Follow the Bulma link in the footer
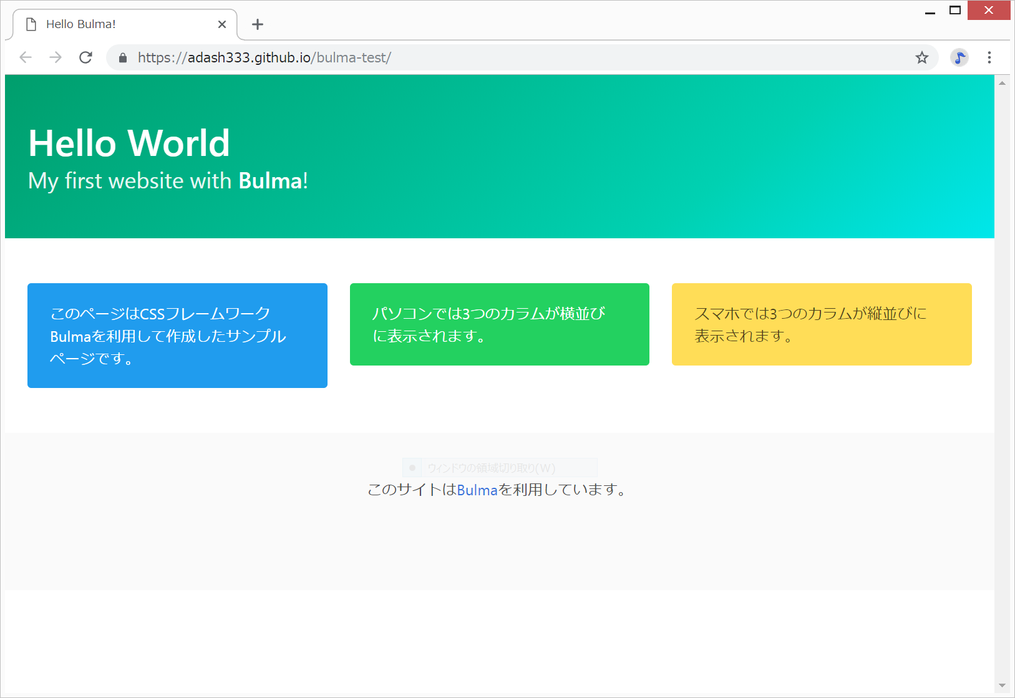1015x698 pixels. [x=477, y=490]
